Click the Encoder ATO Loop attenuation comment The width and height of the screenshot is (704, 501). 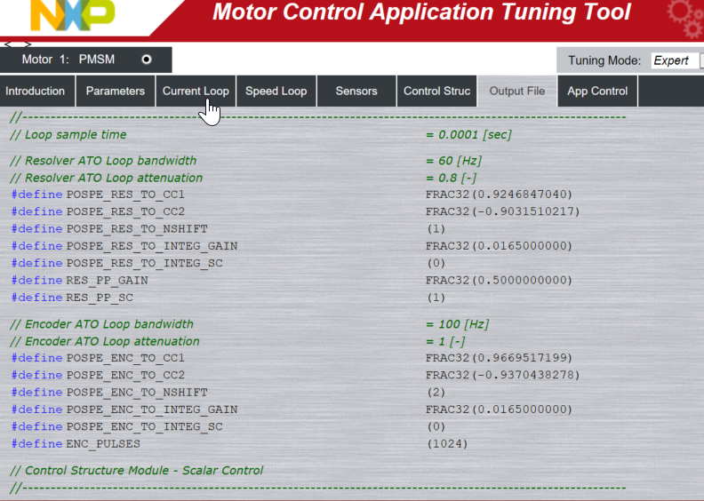coord(105,341)
